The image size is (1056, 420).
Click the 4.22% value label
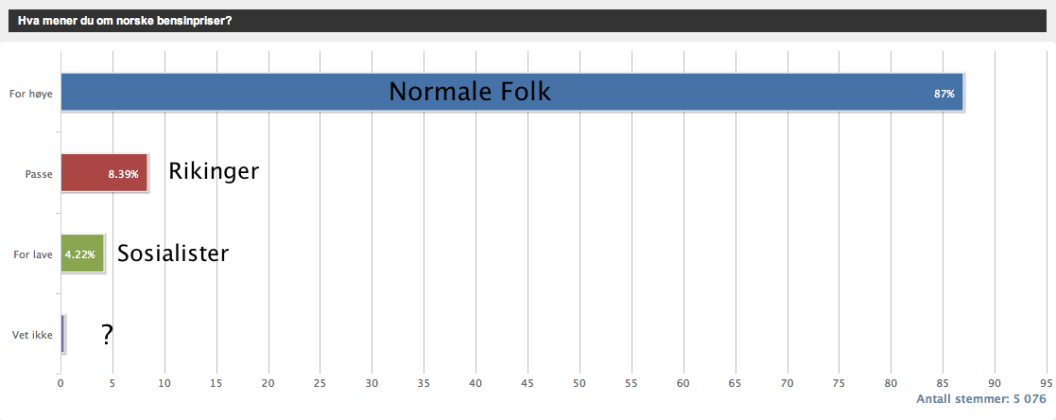79,254
